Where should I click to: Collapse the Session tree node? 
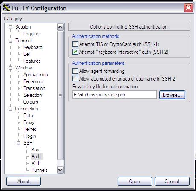[x=10, y=27]
